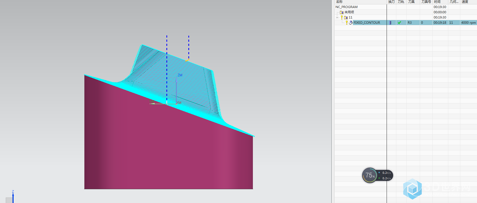Click the 刀轨 column header

pos(401,2)
